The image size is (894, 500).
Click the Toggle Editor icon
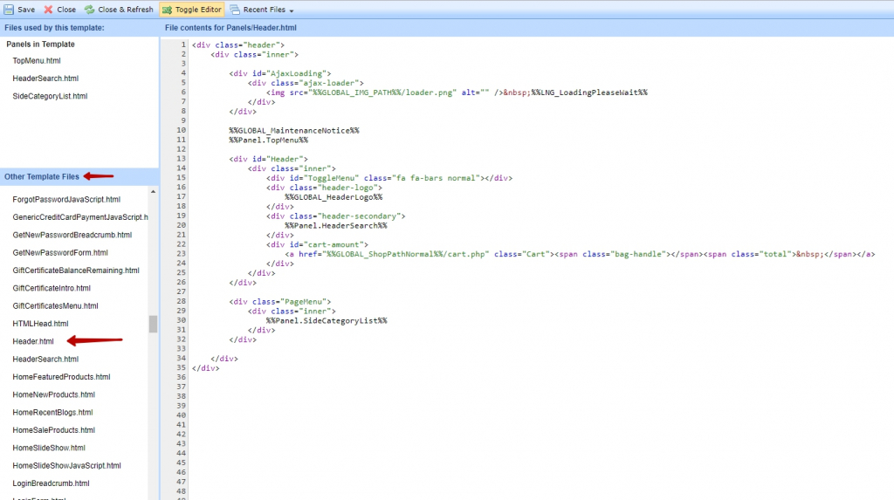click(167, 10)
